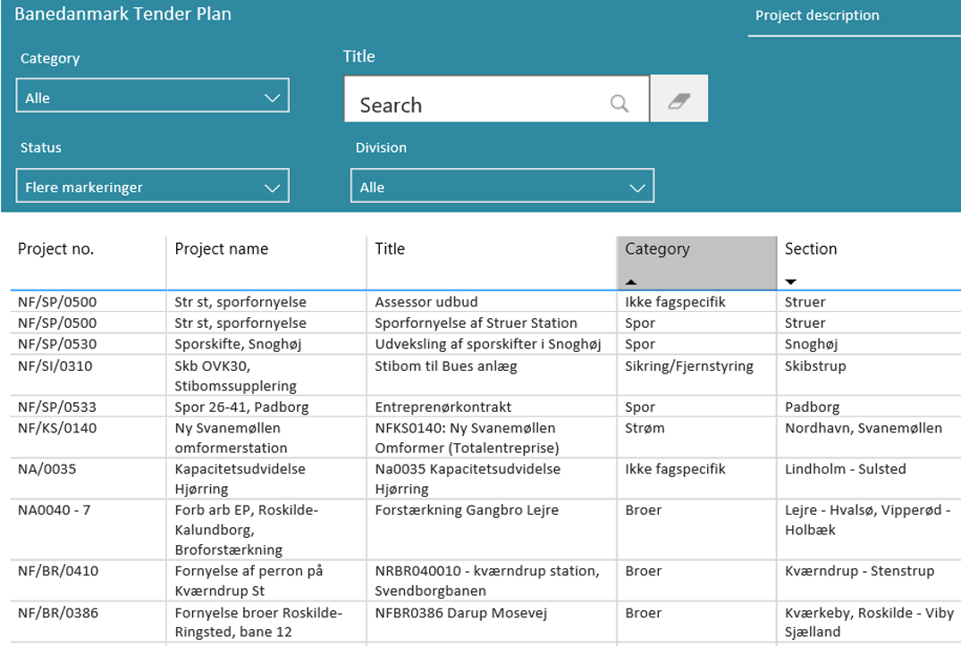Click the Section column header
The image size is (961, 646).
tap(810, 249)
